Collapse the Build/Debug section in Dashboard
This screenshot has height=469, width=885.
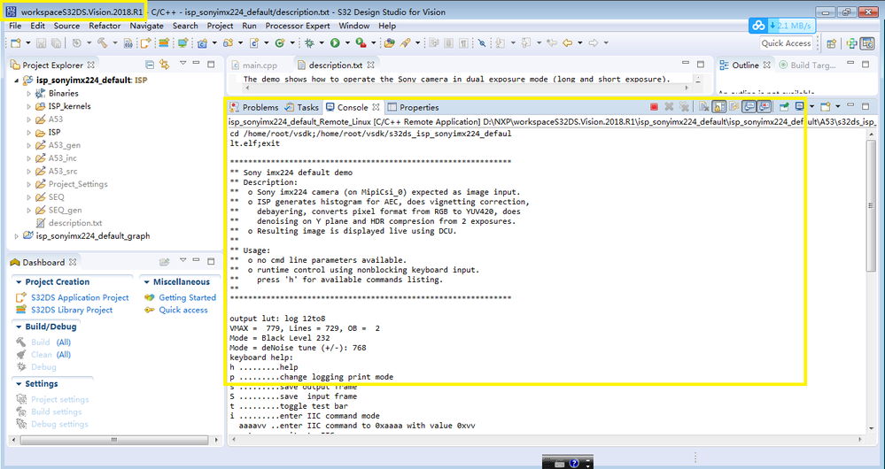click(19, 327)
